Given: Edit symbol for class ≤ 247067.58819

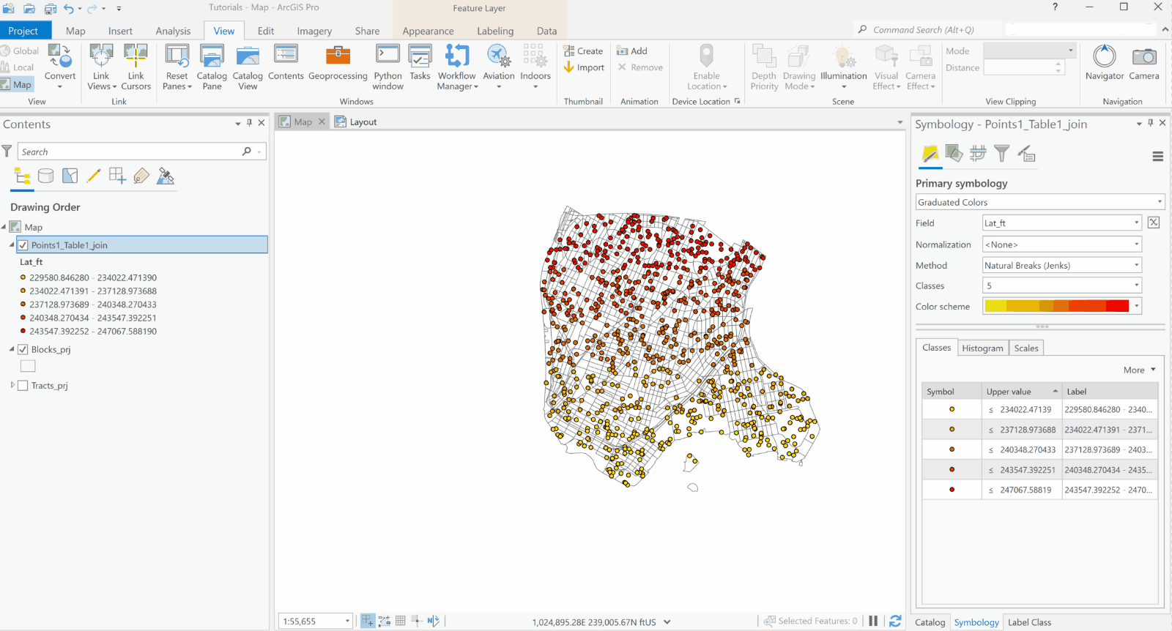Looking at the screenshot, I should click(x=952, y=490).
